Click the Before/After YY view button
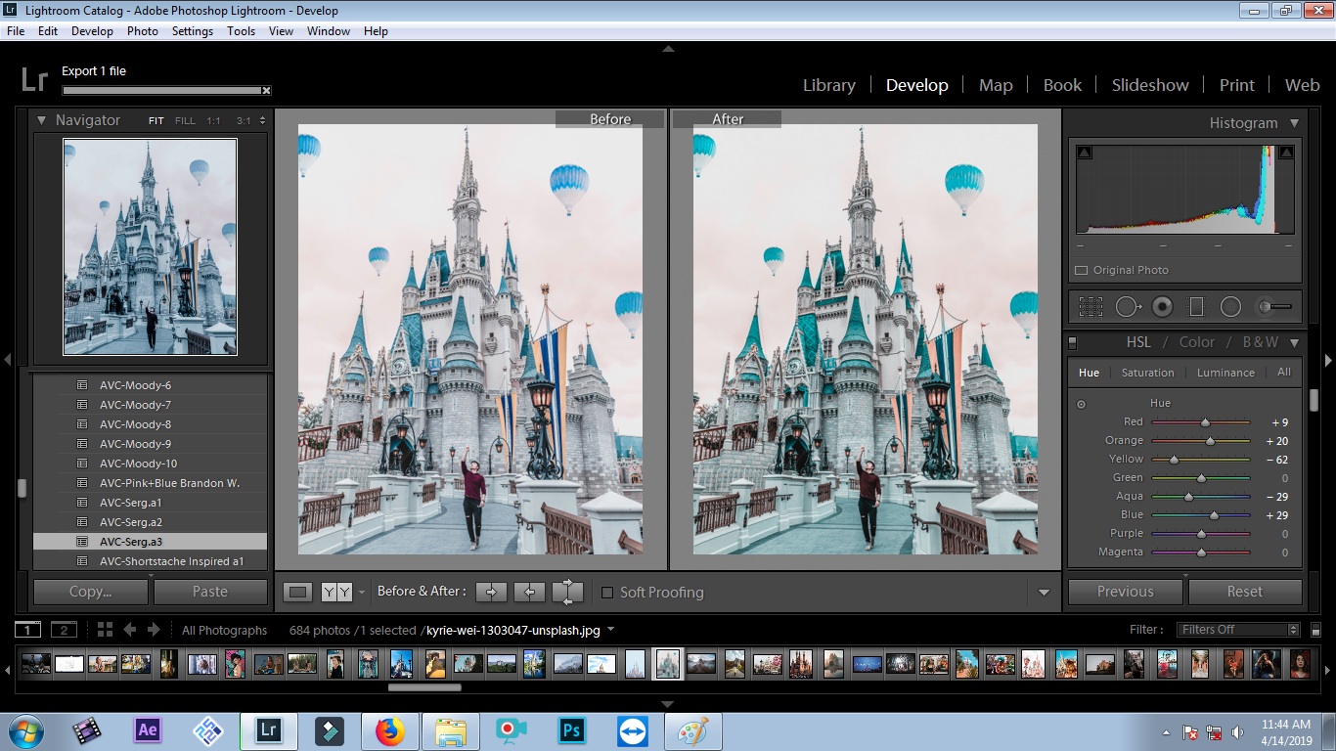 pos(336,592)
